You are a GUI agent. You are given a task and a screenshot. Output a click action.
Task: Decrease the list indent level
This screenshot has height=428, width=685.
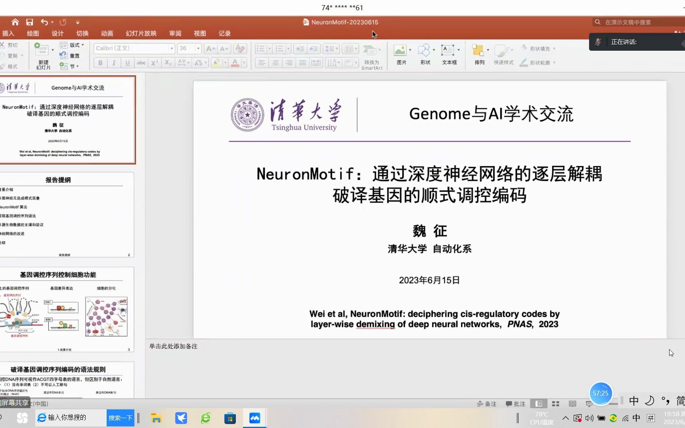[x=300, y=49]
